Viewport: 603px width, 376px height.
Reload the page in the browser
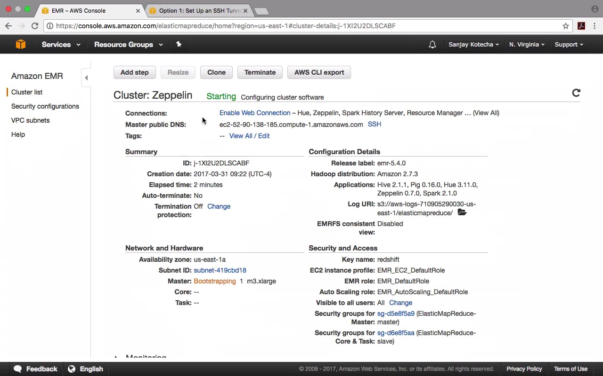click(35, 26)
